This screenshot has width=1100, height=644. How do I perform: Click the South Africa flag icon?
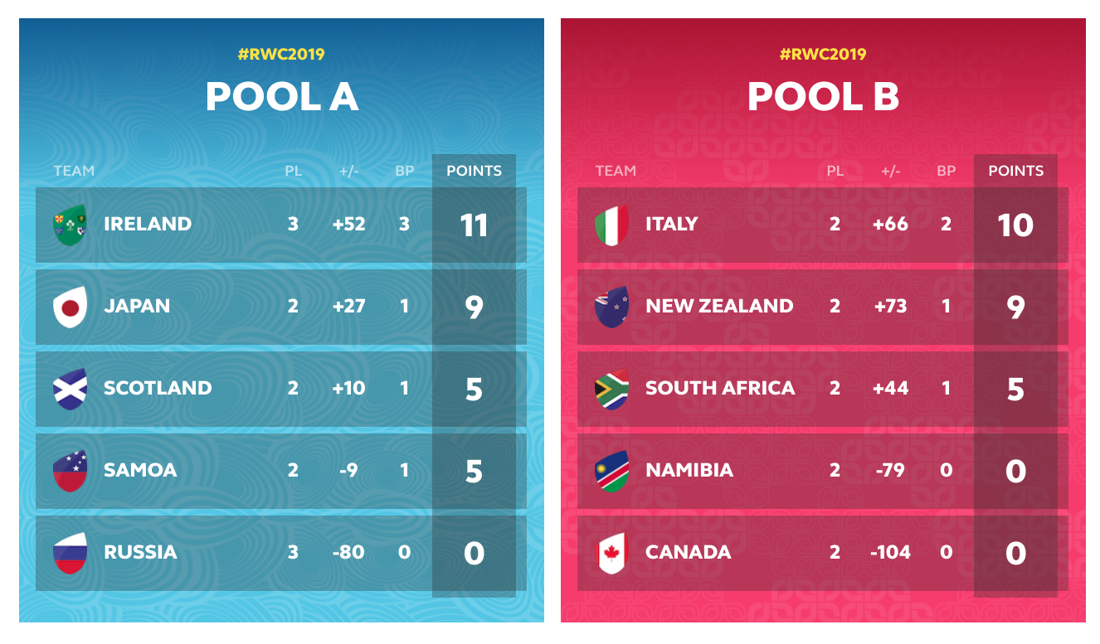(611, 389)
